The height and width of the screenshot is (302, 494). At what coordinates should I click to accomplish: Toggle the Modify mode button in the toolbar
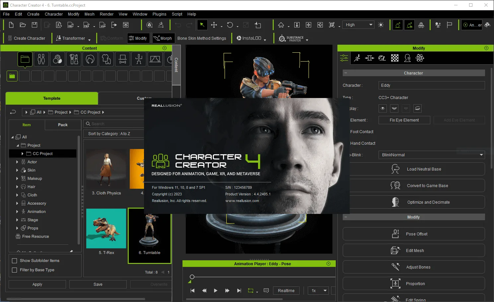click(138, 38)
